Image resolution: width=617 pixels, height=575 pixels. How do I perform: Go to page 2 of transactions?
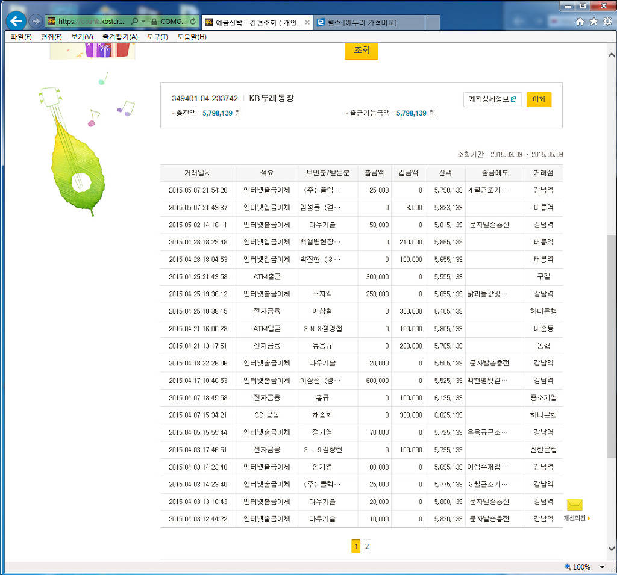pos(367,546)
